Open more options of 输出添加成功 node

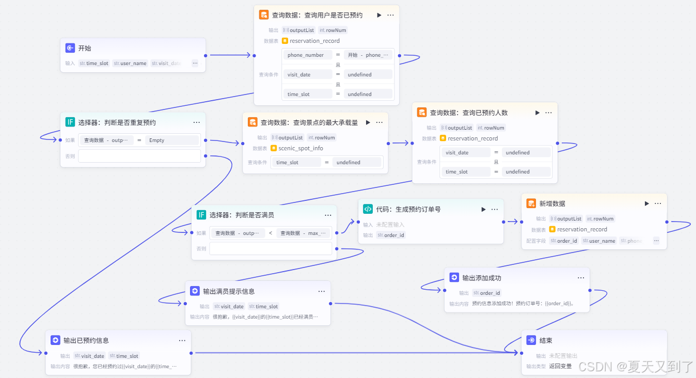(581, 278)
